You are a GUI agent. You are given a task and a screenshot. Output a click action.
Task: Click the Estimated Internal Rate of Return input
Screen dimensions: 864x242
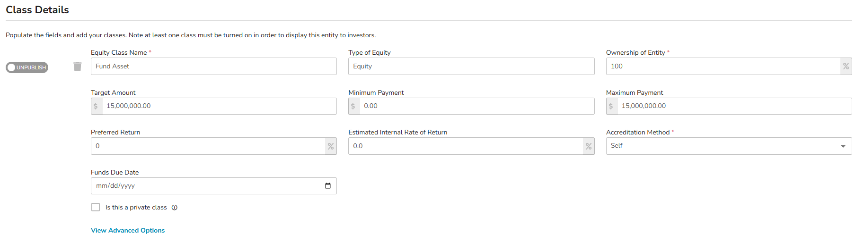pyautogui.click(x=466, y=146)
